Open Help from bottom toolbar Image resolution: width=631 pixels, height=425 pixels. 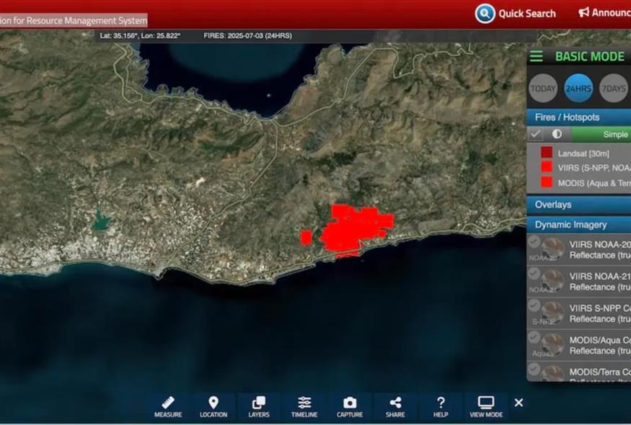pyautogui.click(x=441, y=406)
